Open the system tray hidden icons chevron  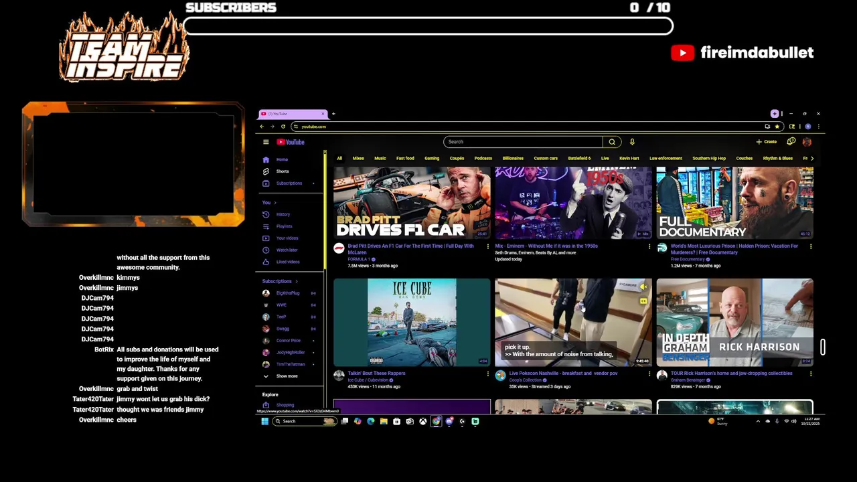(x=758, y=421)
